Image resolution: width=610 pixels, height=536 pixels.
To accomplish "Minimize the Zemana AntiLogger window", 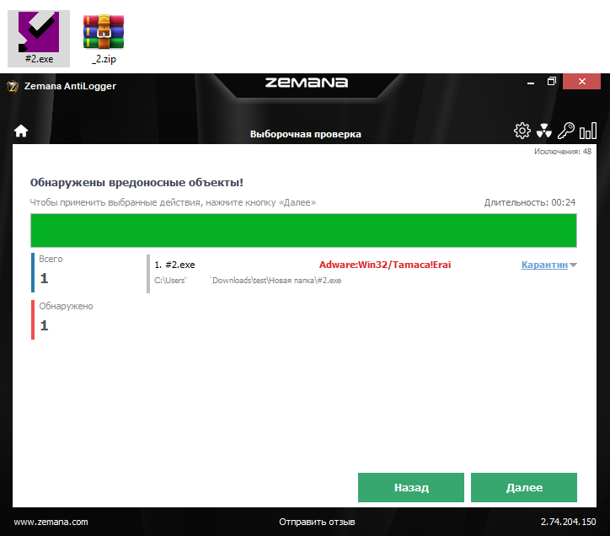I will tap(530, 82).
